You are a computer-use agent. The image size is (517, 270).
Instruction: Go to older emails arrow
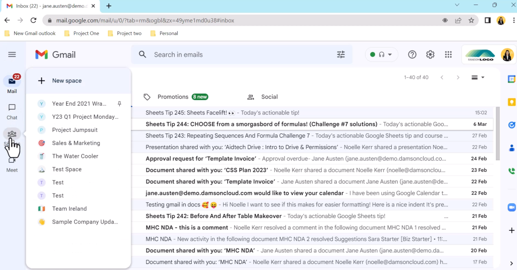tap(457, 77)
